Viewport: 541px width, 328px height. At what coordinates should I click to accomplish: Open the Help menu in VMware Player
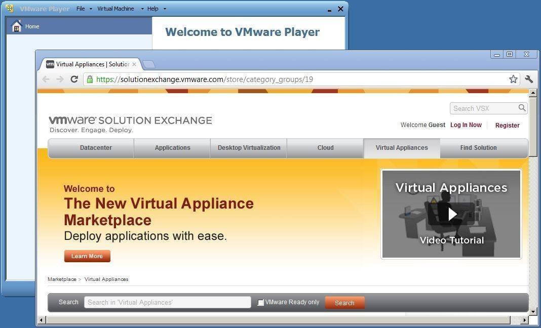pyautogui.click(x=153, y=9)
